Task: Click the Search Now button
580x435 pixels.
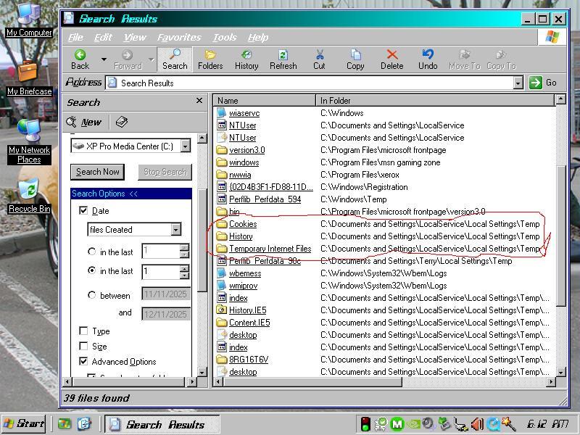Action: (x=98, y=172)
